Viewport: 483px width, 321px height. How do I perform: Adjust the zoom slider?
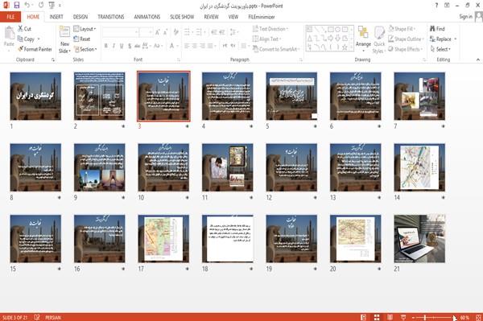[x=425, y=317]
